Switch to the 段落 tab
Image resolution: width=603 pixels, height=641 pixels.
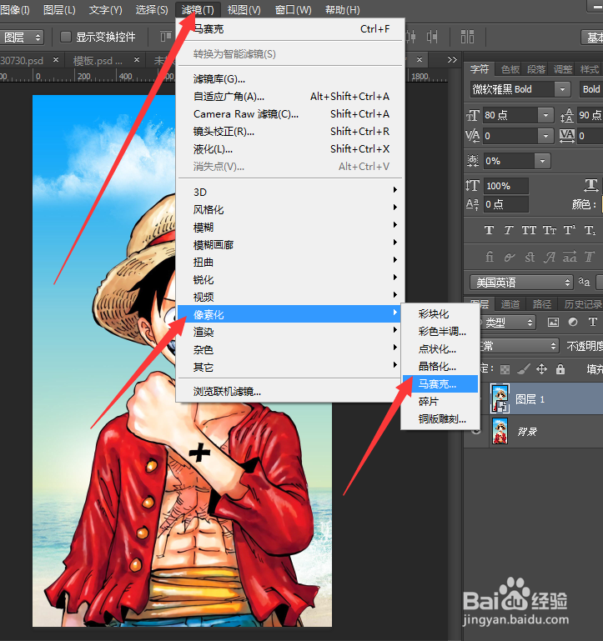[536, 69]
